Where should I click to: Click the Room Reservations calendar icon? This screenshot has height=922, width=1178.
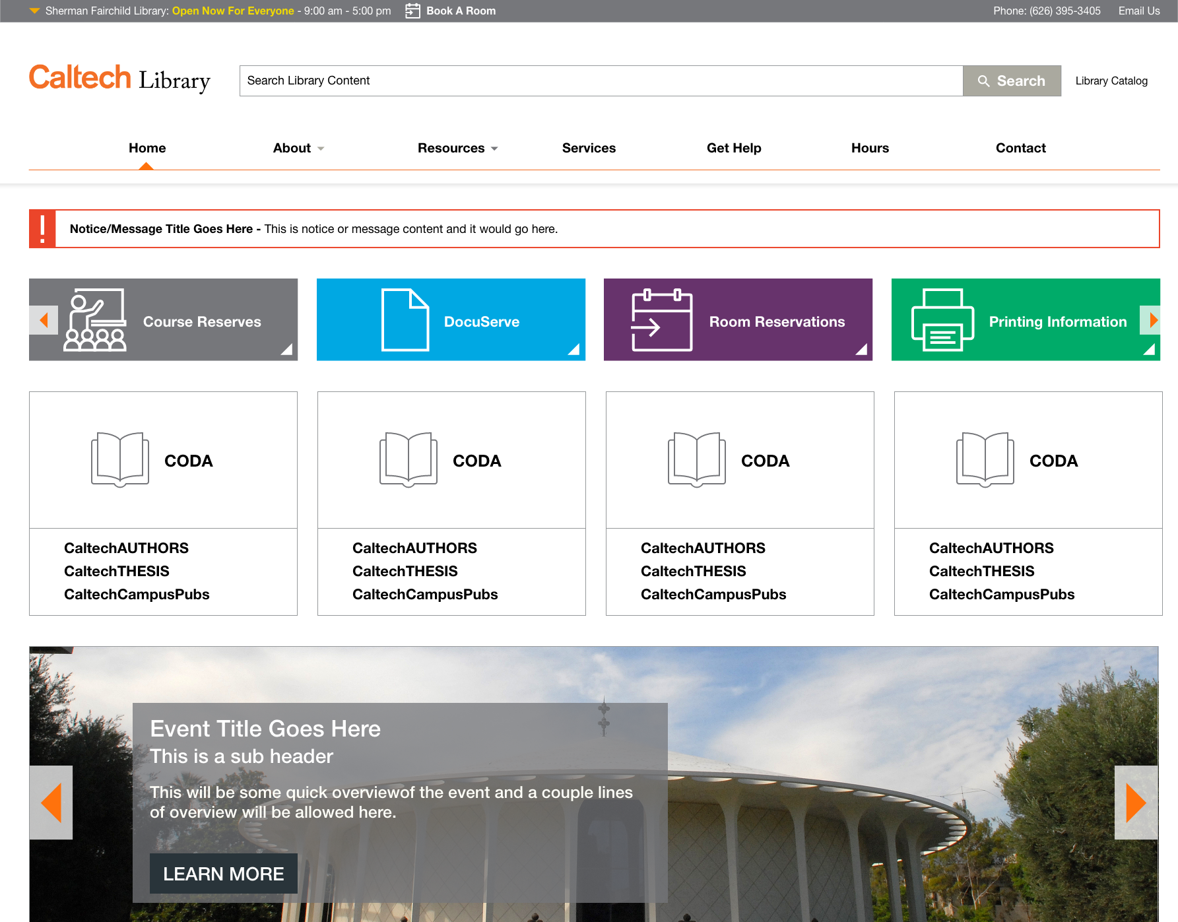click(662, 319)
